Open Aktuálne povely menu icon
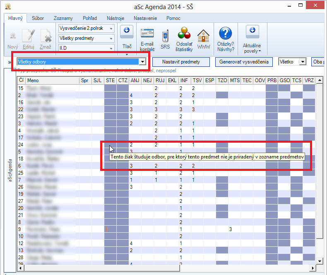 (252, 32)
